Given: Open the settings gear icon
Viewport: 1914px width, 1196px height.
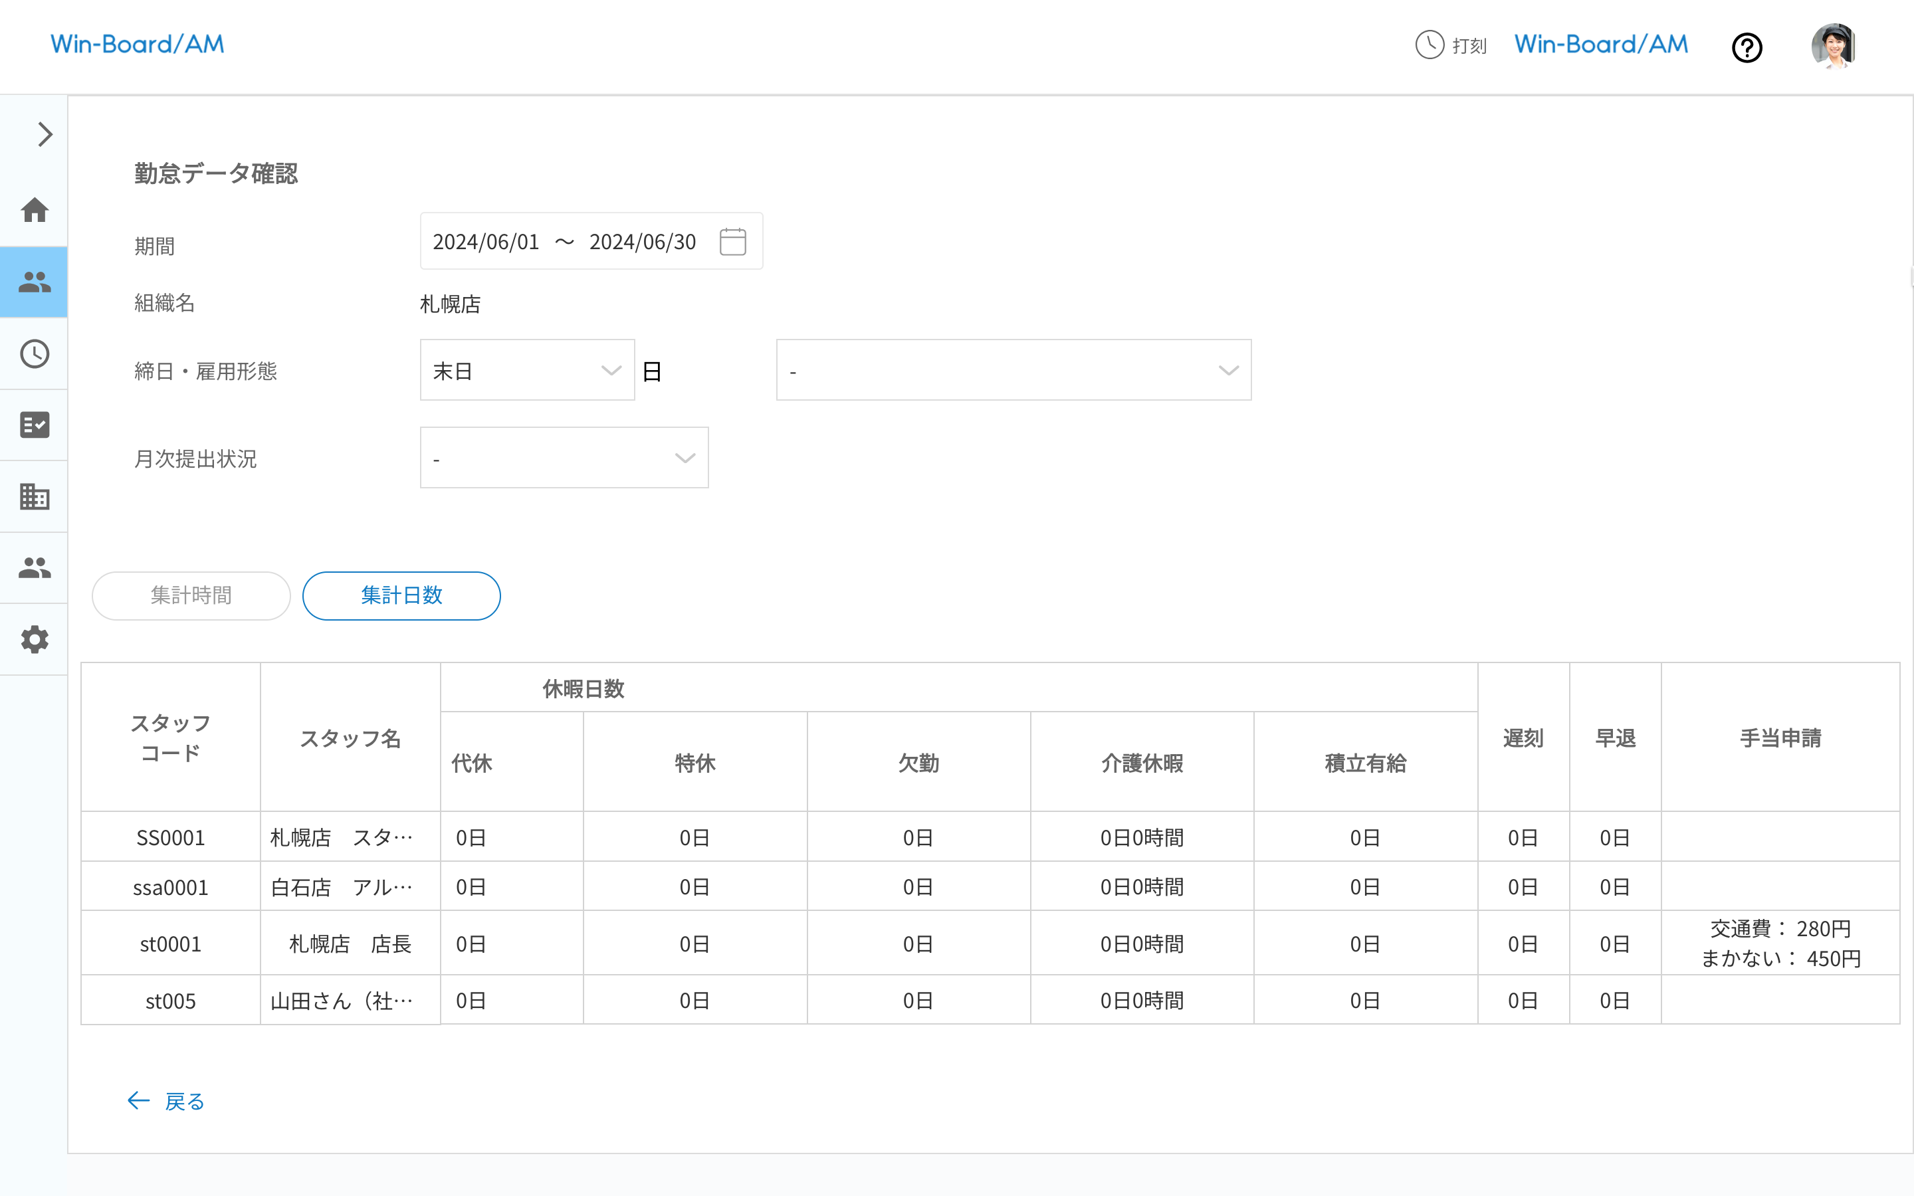Looking at the screenshot, I should (34, 639).
